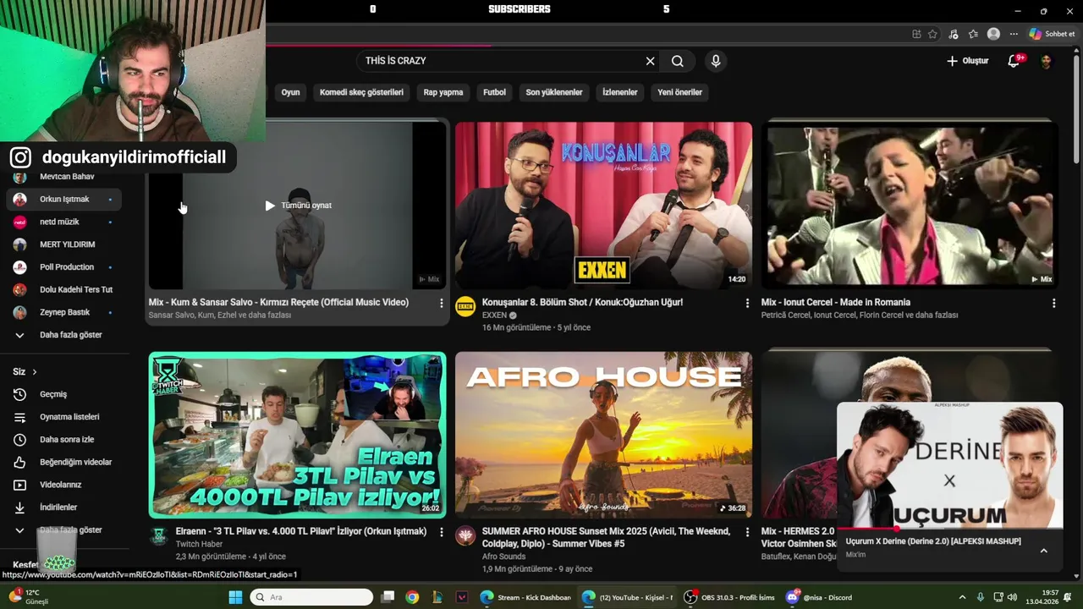The image size is (1083, 609).
Task: Expand the miniplayer chevron arrow
Action: pos(1043,551)
